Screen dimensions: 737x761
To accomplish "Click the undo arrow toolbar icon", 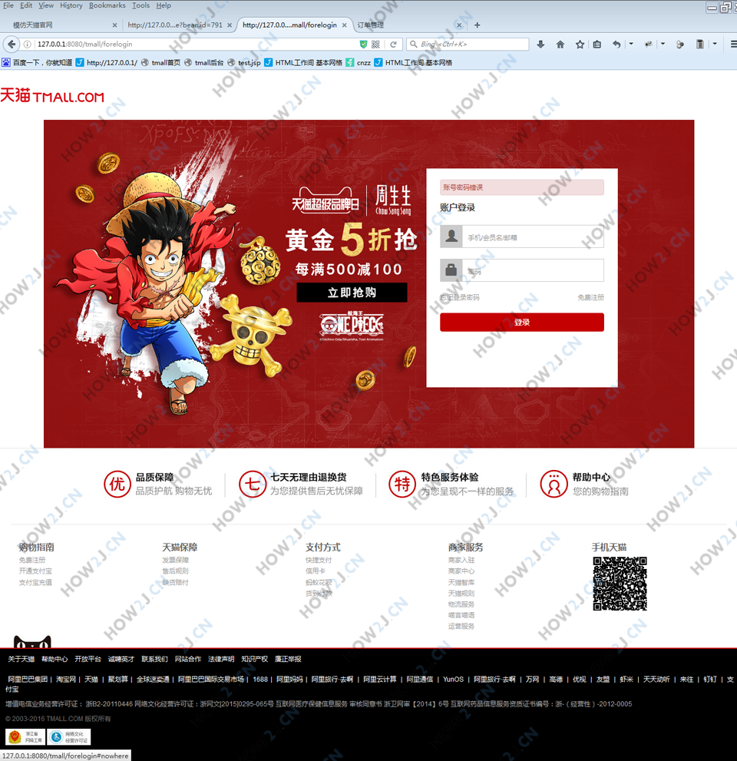I will click(616, 45).
